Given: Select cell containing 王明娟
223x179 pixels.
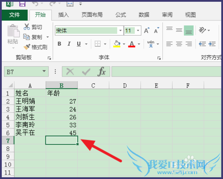Looking at the screenshot, I should click(x=30, y=101).
